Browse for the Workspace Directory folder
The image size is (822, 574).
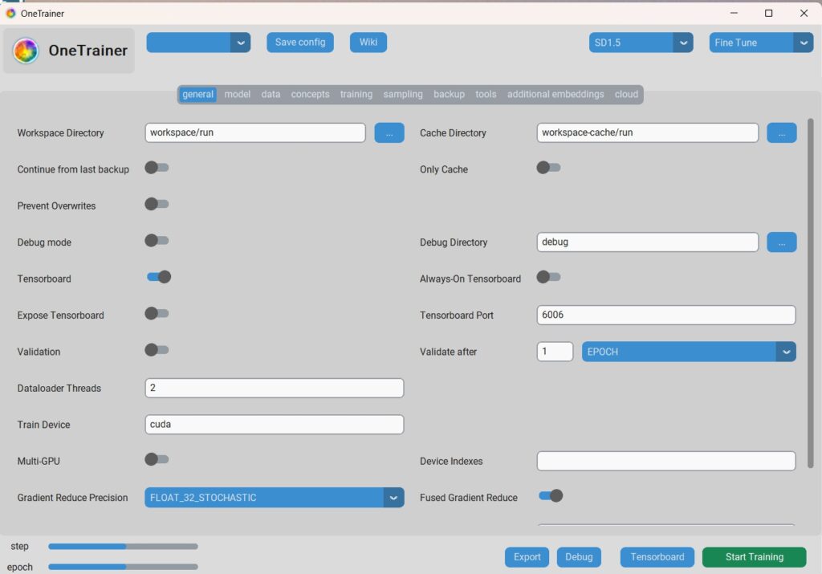point(389,132)
